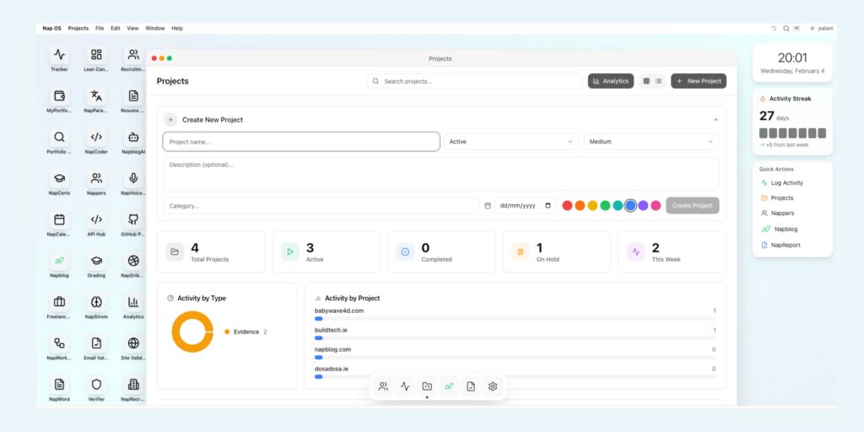This screenshot has width=864, height=432.
Task: Open the NapPara translation app icon
Action: 96,96
